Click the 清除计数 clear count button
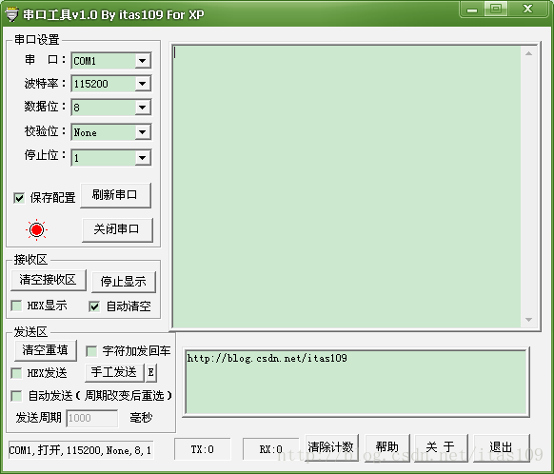The width and height of the screenshot is (554, 474). [x=331, y=447]
